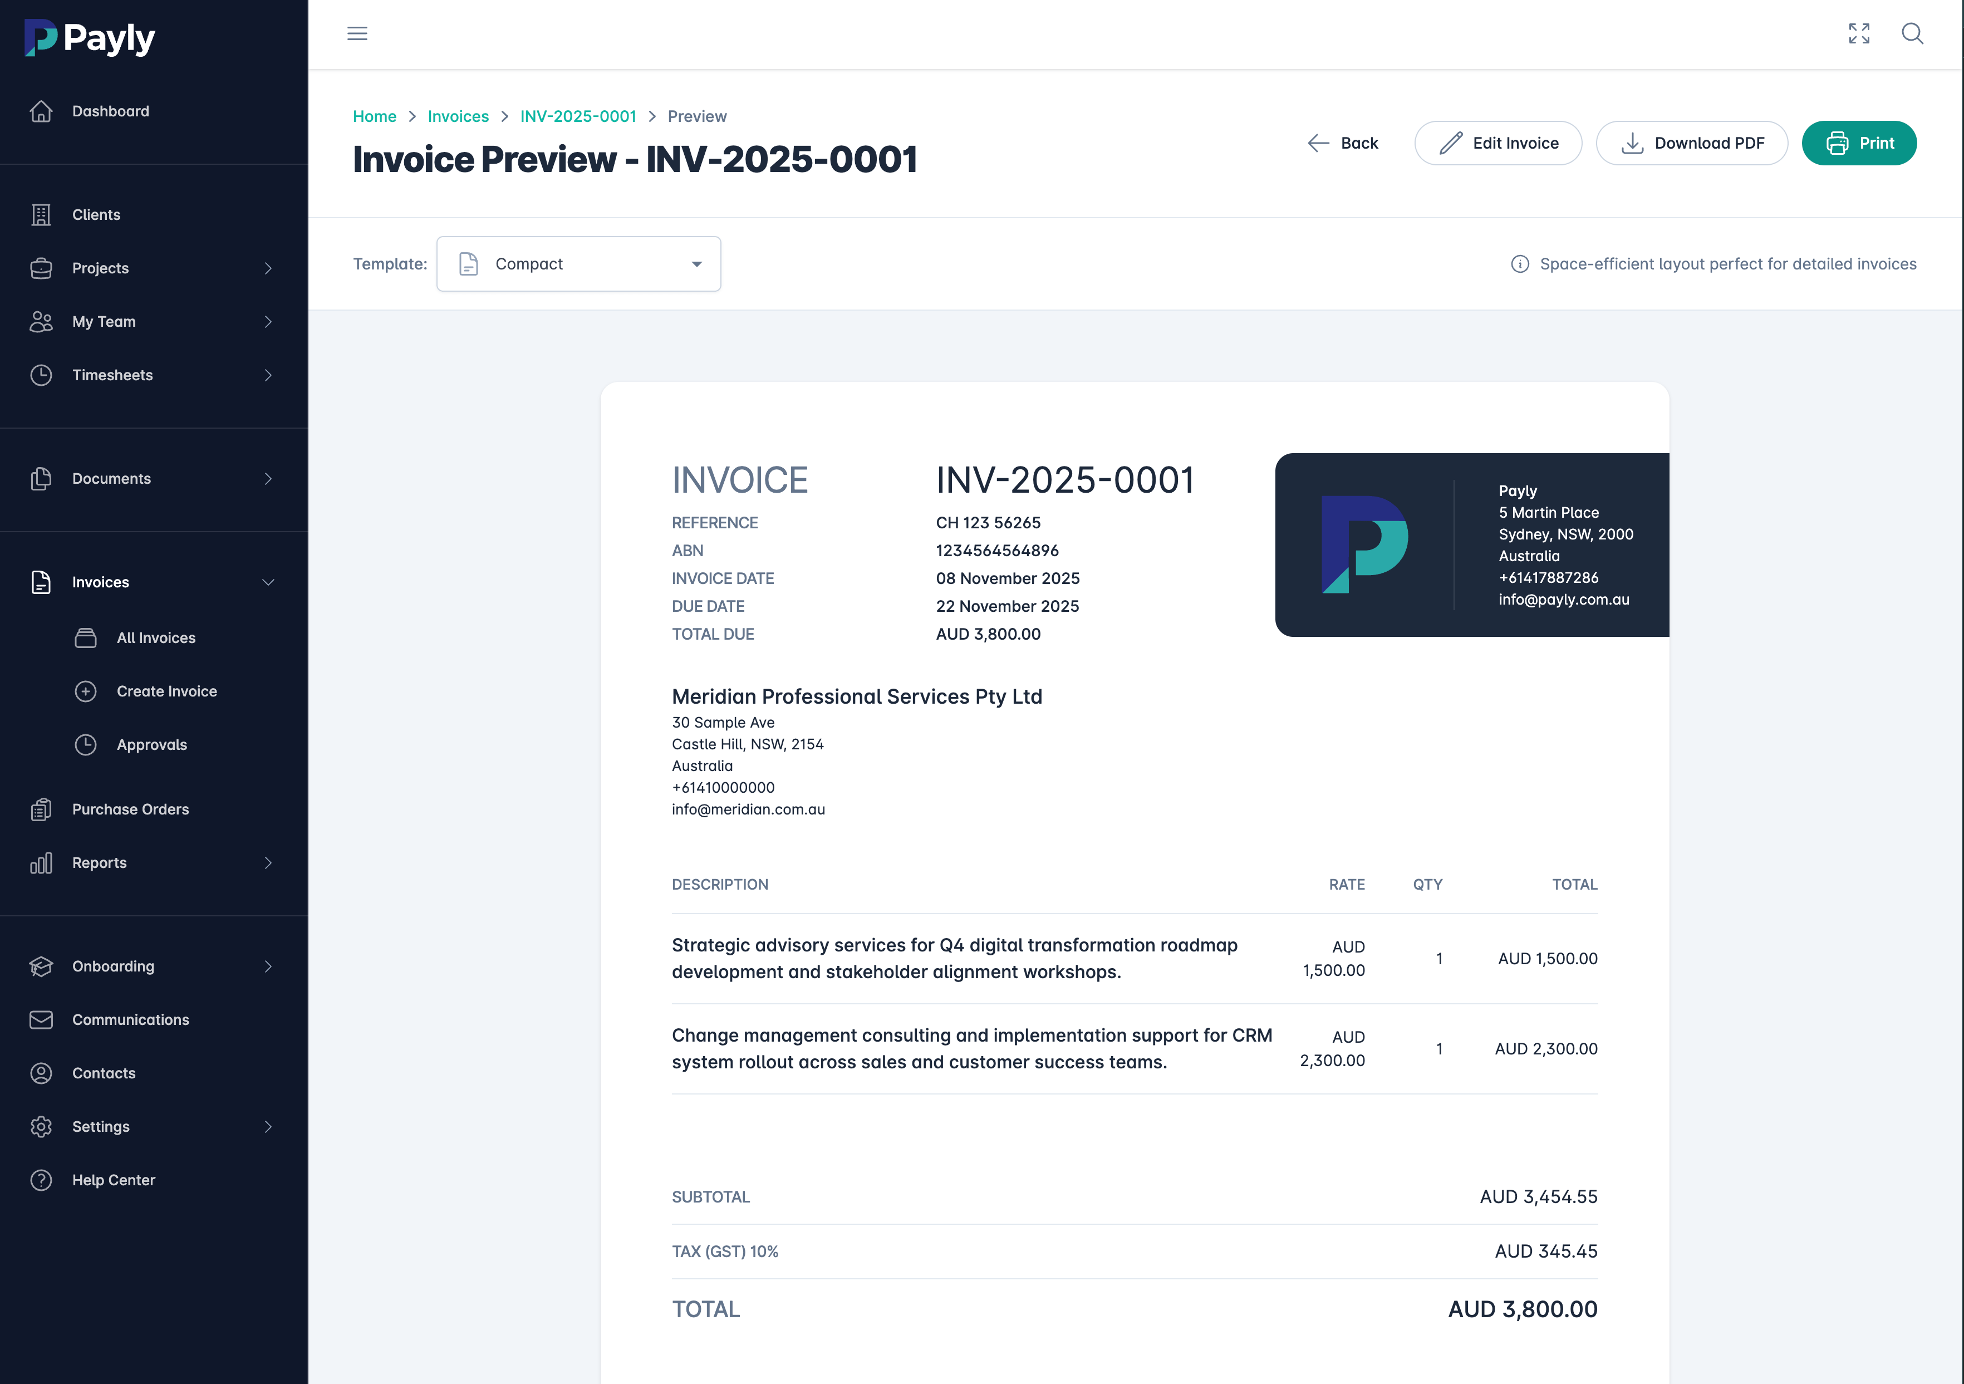Open the Compact template dropdown
Image resolution: width=1964 pixels, height=1384 pixels.
tap(578, 263)
